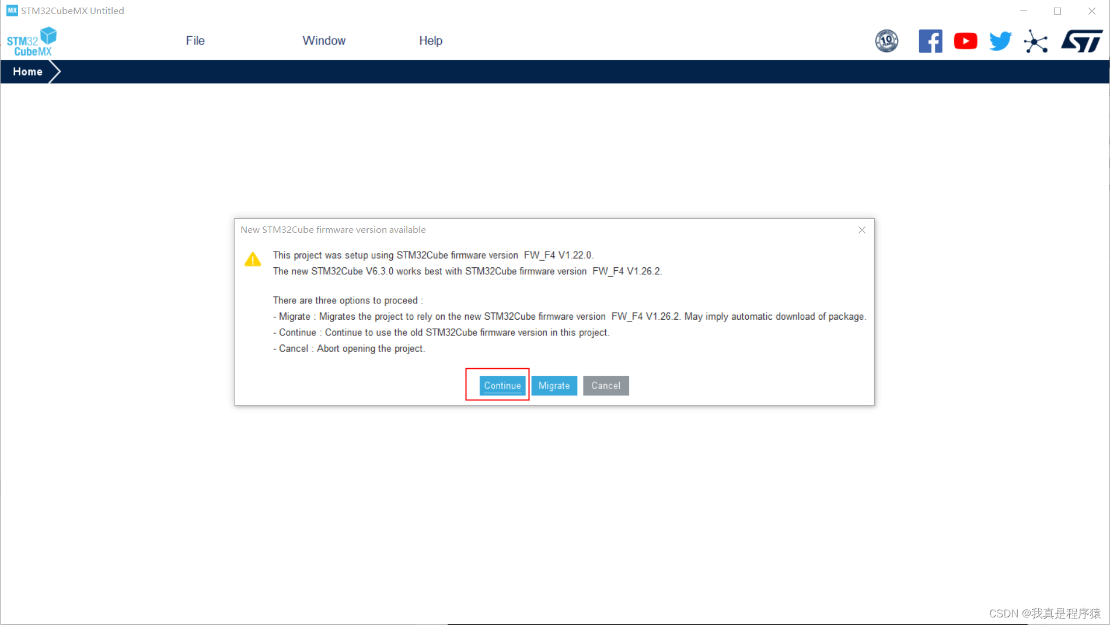This screenshot has height=625, width=1110.
Task: Click the 'STM32CubeMX Untitled' window title
Action: (x=72, y=11)
